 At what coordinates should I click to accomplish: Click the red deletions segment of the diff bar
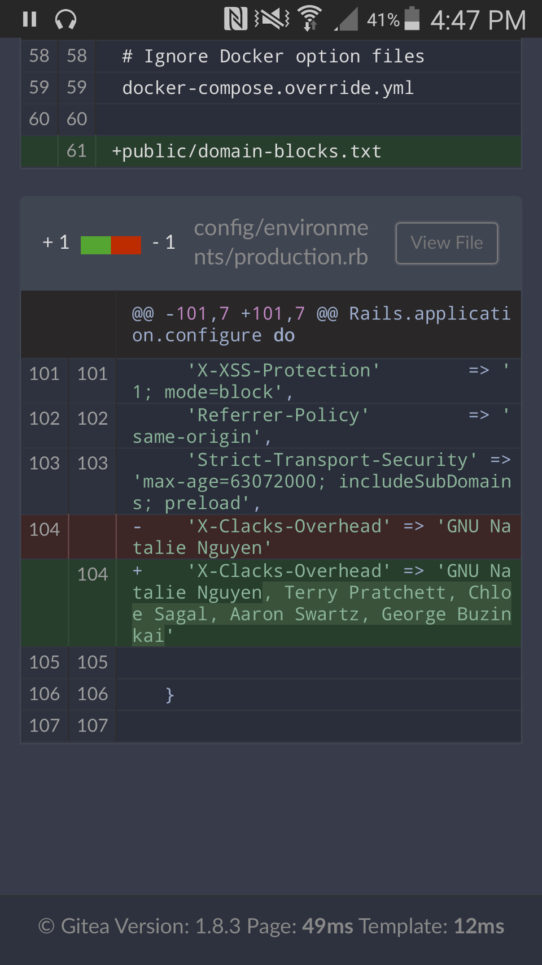(126, 245)
